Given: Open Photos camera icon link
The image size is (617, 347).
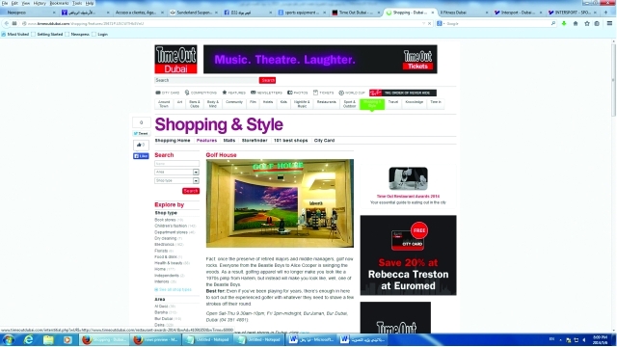Looking at the screenshot, I should [x=298, y=93].
